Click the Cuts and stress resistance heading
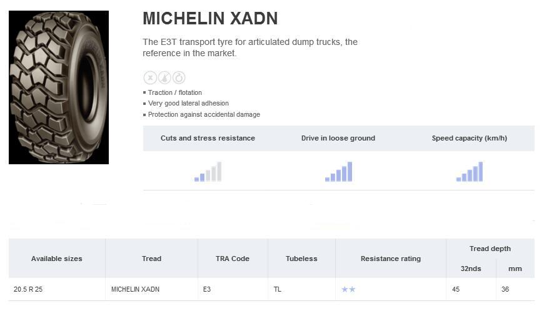This screenshot has width=544, height=316. 208,138
